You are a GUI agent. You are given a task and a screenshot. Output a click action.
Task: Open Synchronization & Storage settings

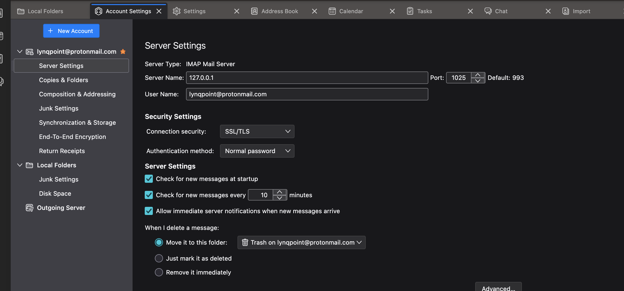[x=71, y=122]
